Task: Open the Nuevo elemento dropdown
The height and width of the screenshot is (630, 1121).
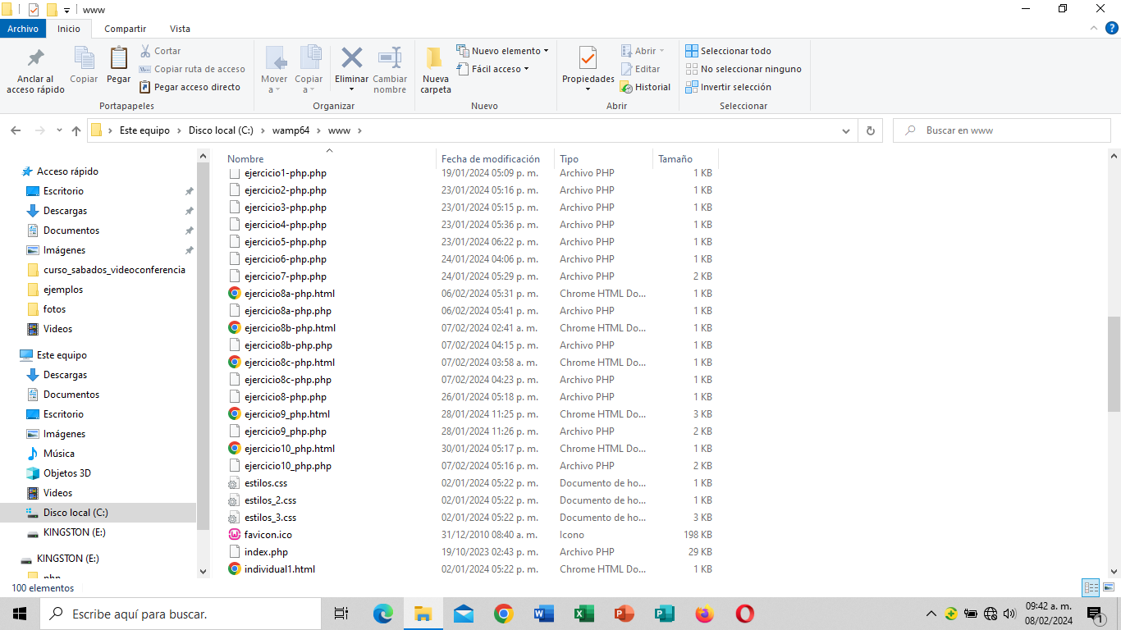Action: [x=502, y=51]
